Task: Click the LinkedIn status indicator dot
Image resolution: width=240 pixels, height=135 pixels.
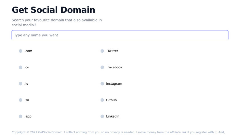Action: pos(102,116)
